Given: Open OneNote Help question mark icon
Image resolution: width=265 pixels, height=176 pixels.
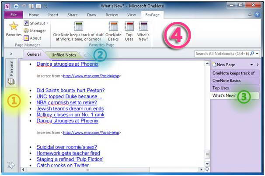Looking at the screenshot, I should (257, 15).
